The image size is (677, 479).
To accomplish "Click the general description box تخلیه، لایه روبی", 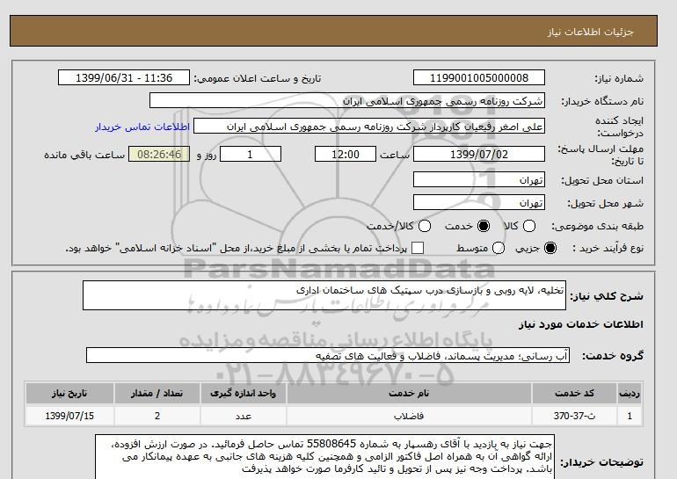I will click(x=324, y=295).
